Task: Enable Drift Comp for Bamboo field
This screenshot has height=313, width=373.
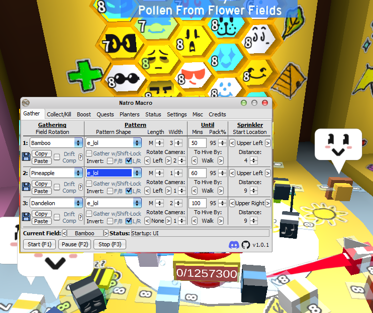Action: click(x=57, y=157)
